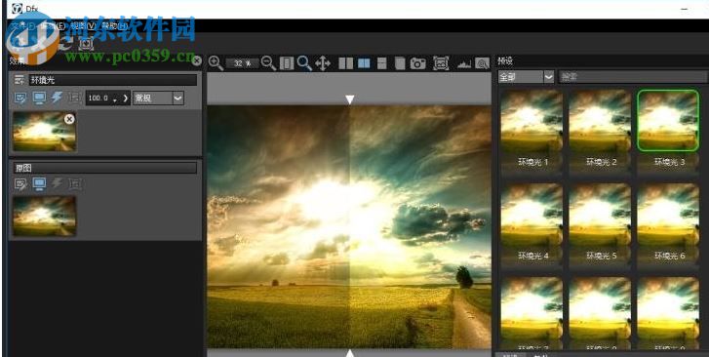Screen dimensions: 709x357
Task: Click the framed image icon in viewer toolbar
Action: tap(441, 63)
